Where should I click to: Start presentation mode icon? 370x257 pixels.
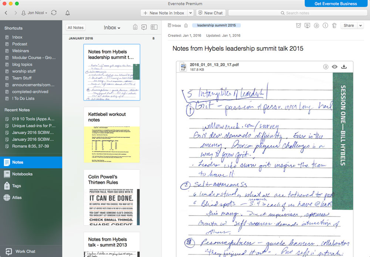click(x=307, y=25)
